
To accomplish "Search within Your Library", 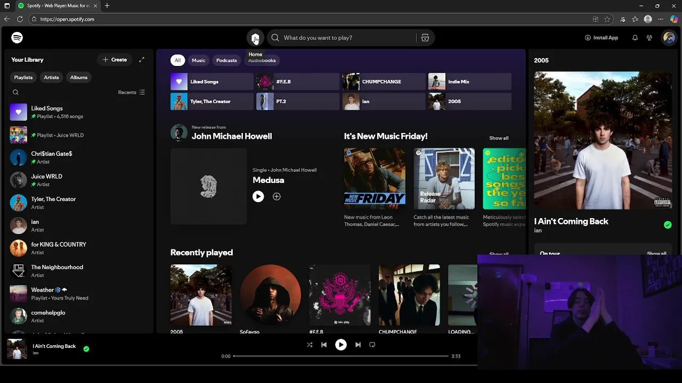I will click(x=15, y=93).
